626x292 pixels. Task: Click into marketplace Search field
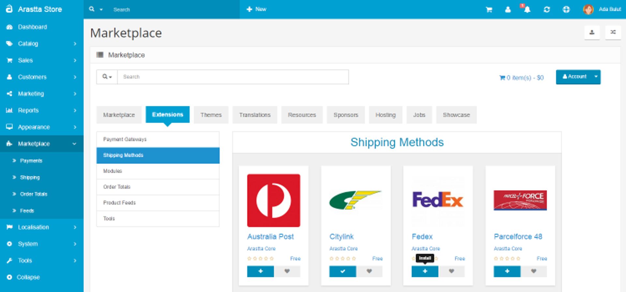[233, 77]
